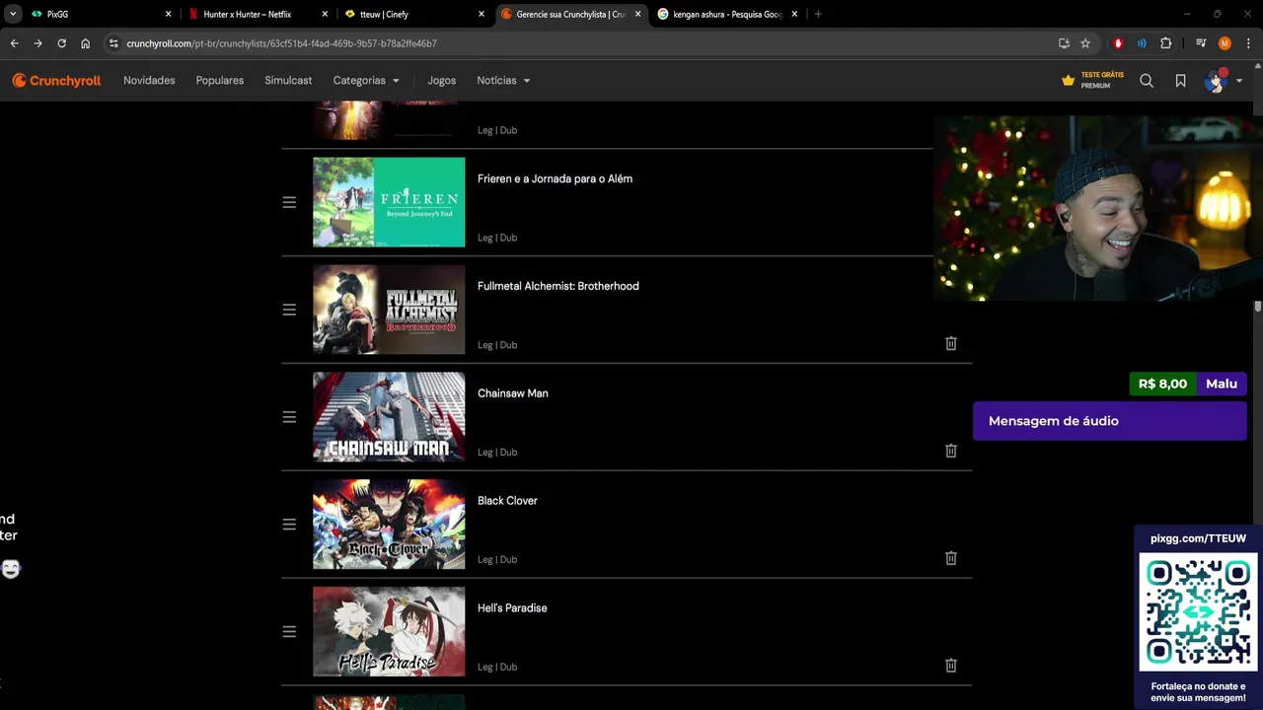1263x710 pixels.
Task: Open the tab search dropdown arrow
Action: 13,14
